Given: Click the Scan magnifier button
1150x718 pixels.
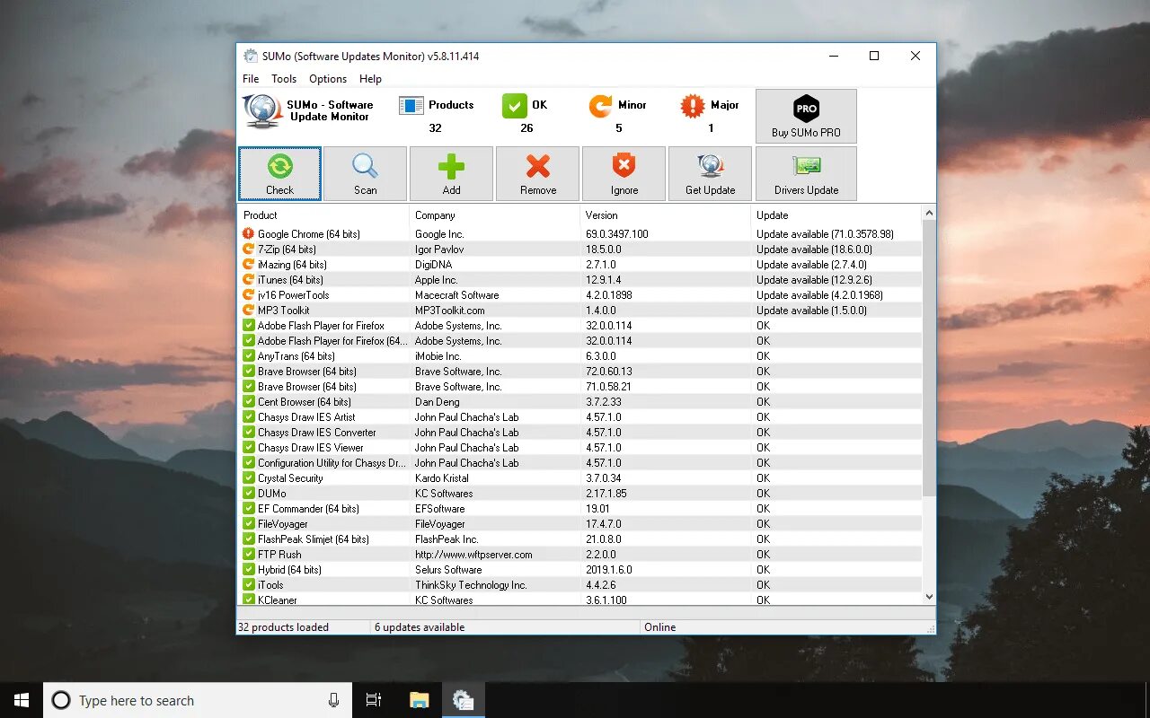Looking at the screenshot, I should [x=365, y=173].
